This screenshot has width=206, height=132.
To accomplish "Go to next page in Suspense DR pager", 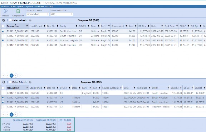I will point(16,76).
